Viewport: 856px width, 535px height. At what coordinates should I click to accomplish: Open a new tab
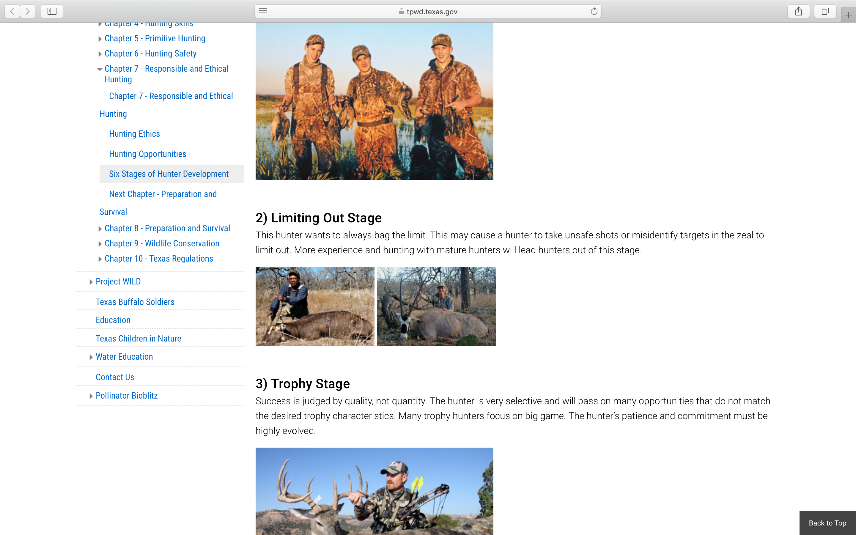848,15
